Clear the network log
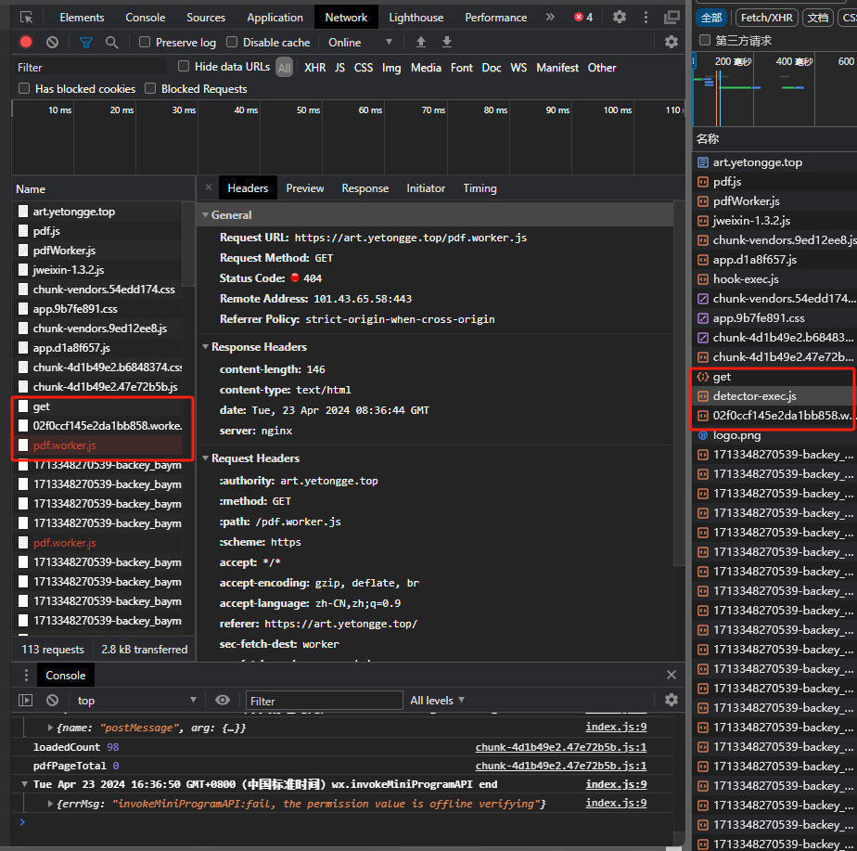Screen dimensions: 857x851 53,42
